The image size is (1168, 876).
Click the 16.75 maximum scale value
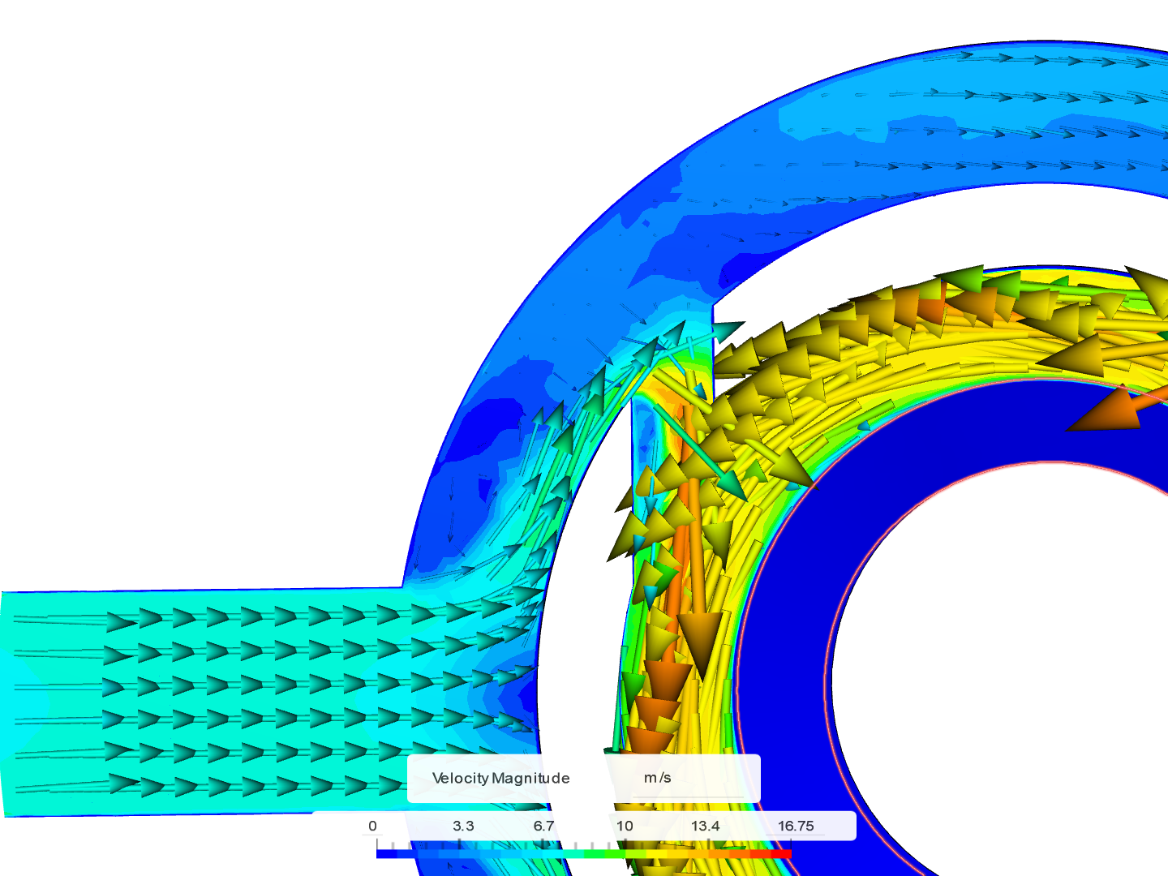pyautogui.click(x=796, y=826)
